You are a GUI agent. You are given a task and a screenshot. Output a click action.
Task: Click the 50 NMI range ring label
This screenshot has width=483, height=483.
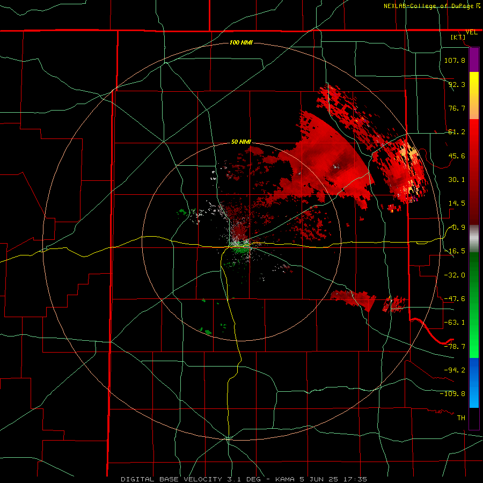(241, 142)
